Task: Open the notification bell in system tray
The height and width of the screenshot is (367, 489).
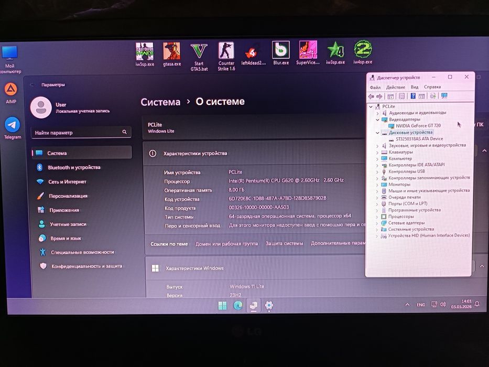Action: (x=477, y=304)
